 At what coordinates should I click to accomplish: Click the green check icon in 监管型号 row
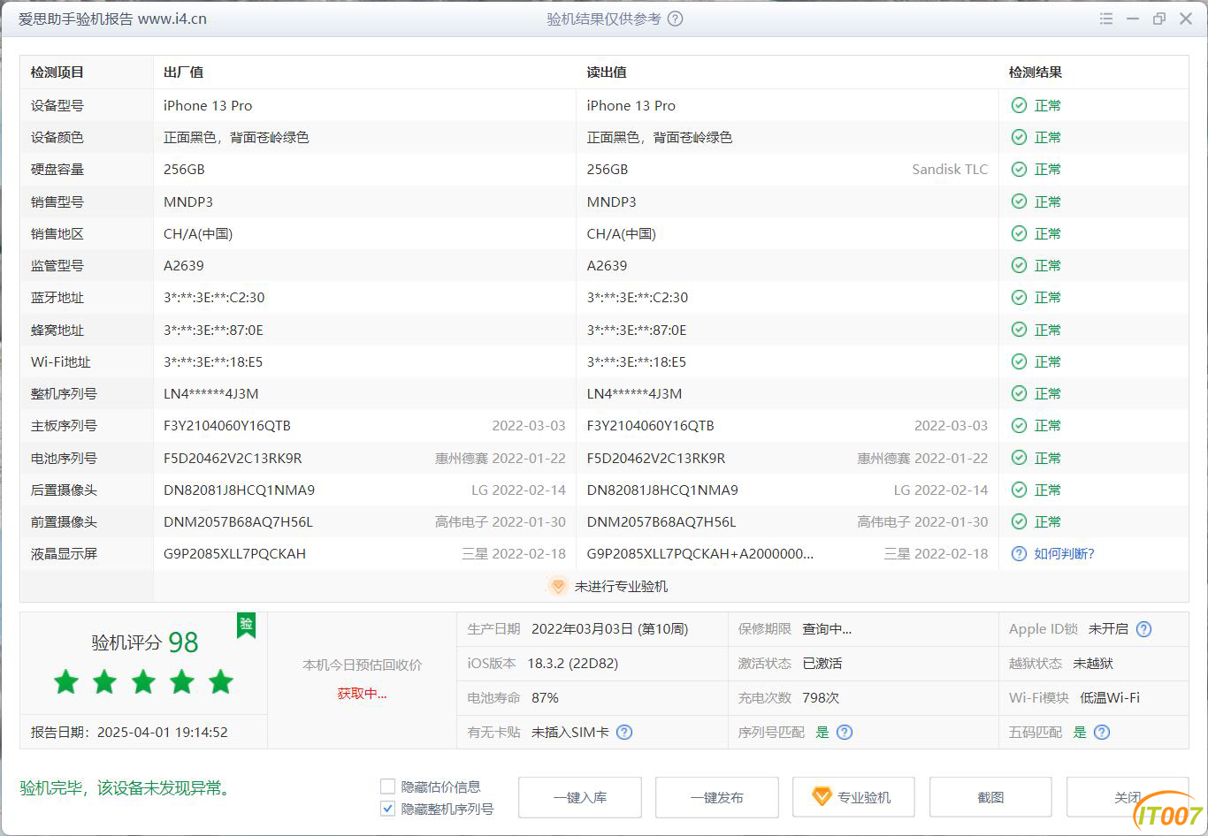1019,265
